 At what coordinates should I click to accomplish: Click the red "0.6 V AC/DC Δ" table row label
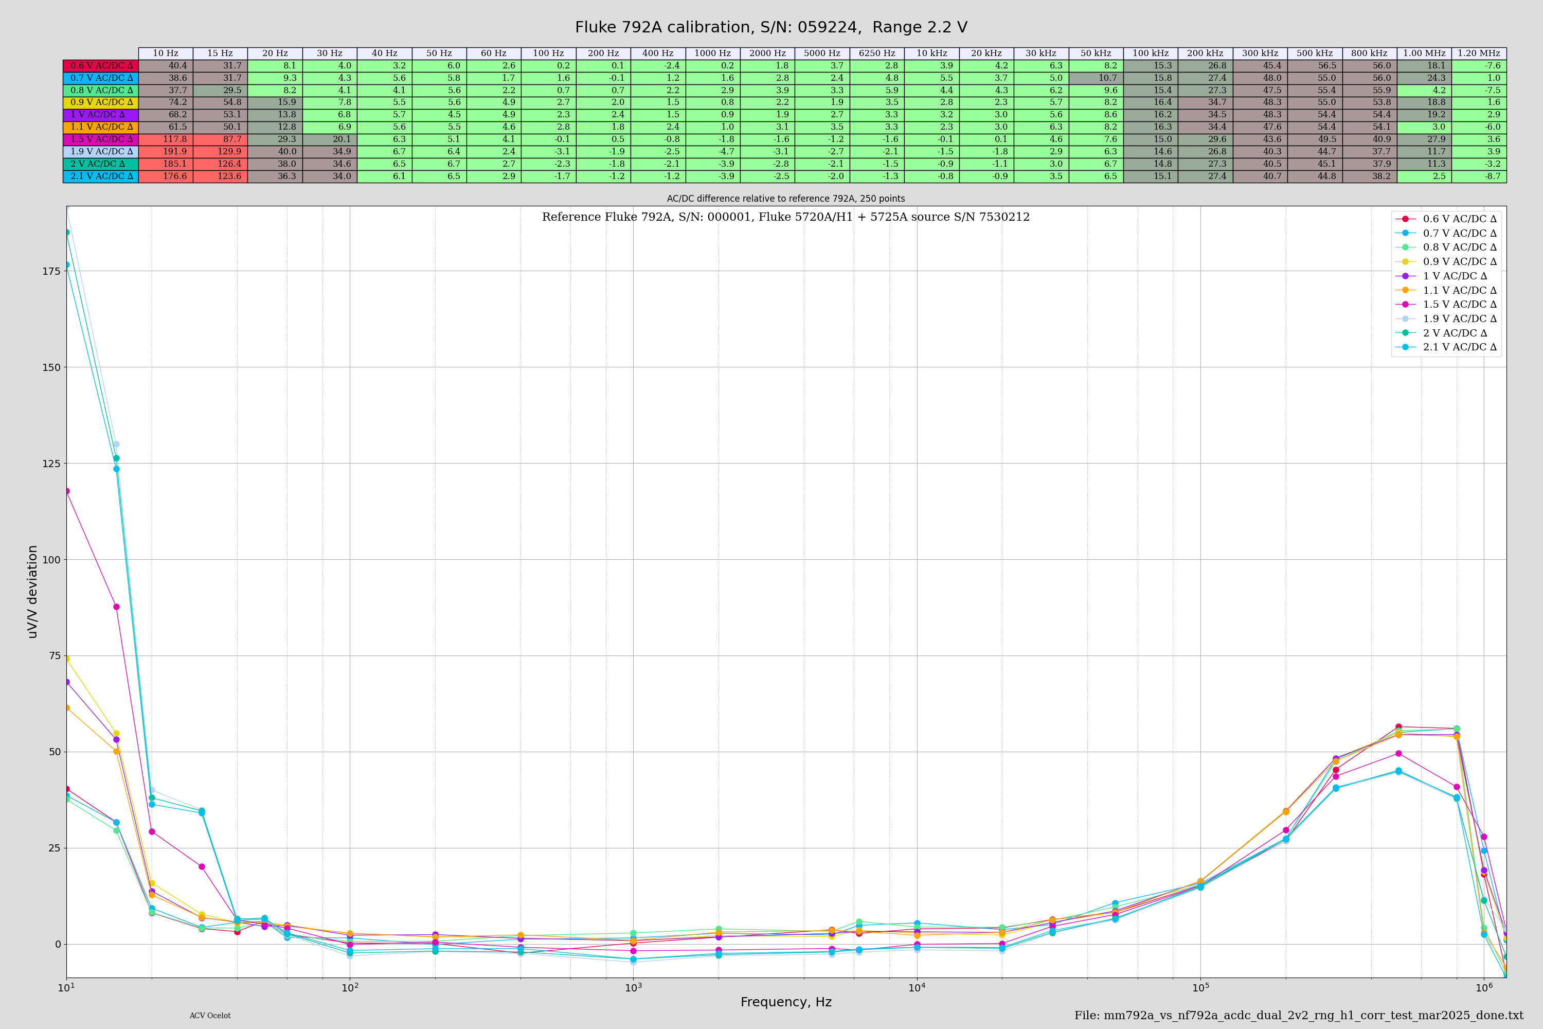(x=101, y=66)
